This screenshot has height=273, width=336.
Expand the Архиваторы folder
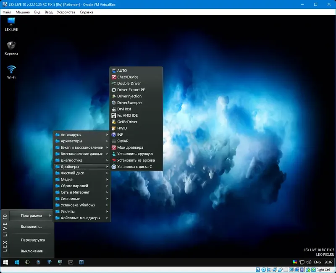click(x=81, y=141)
